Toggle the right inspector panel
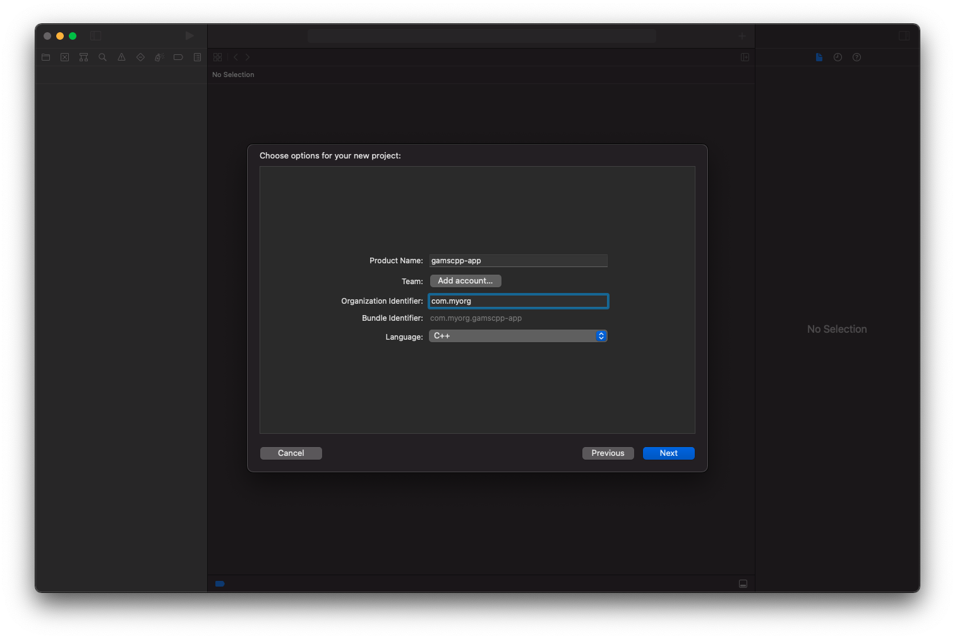 [904, 36]
